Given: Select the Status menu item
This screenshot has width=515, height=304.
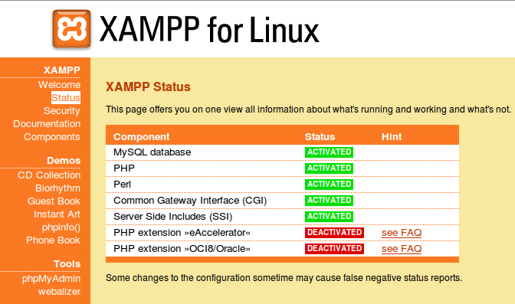Looking at the screenshot, I should click(x=66, y=98).
